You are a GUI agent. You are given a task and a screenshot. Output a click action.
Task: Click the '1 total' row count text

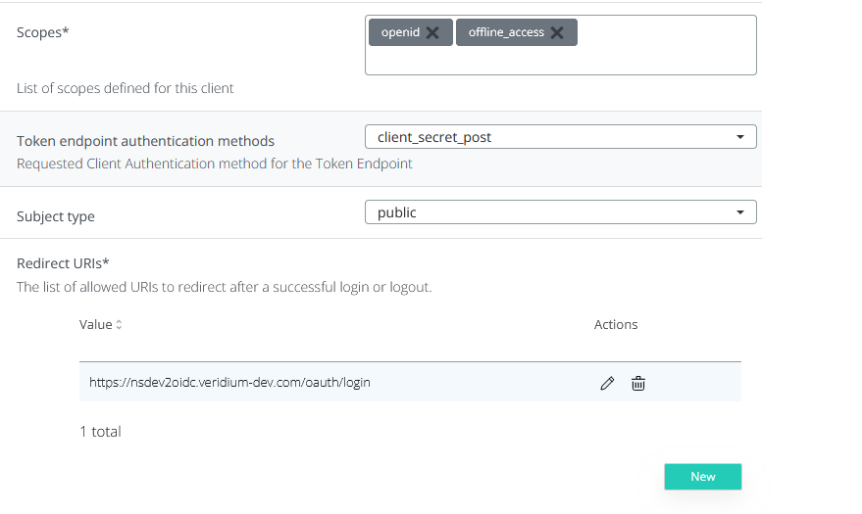pos(100,431)
